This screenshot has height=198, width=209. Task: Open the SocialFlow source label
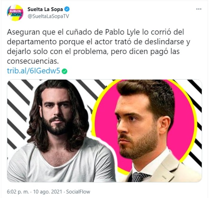click(78, 192)
